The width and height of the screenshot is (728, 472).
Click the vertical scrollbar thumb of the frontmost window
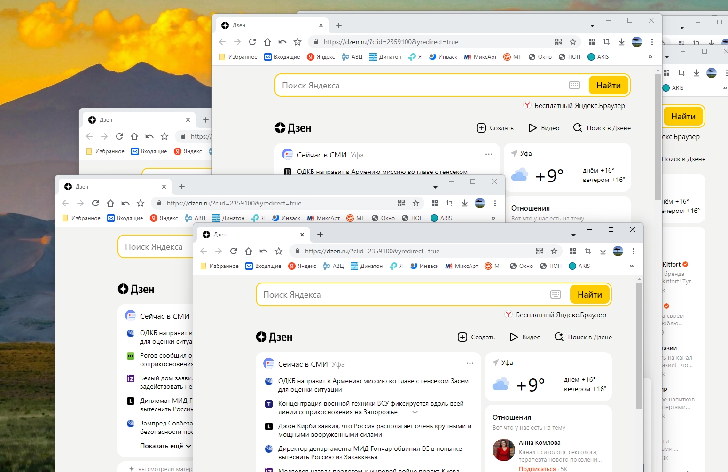(x=639, y=346)
